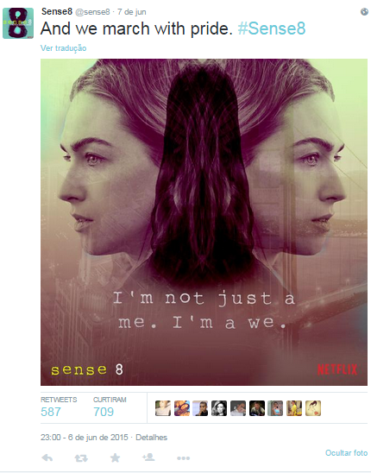
Task: Open the black-and-white portrait avatar thumbnail
Action: click(219, 408)
